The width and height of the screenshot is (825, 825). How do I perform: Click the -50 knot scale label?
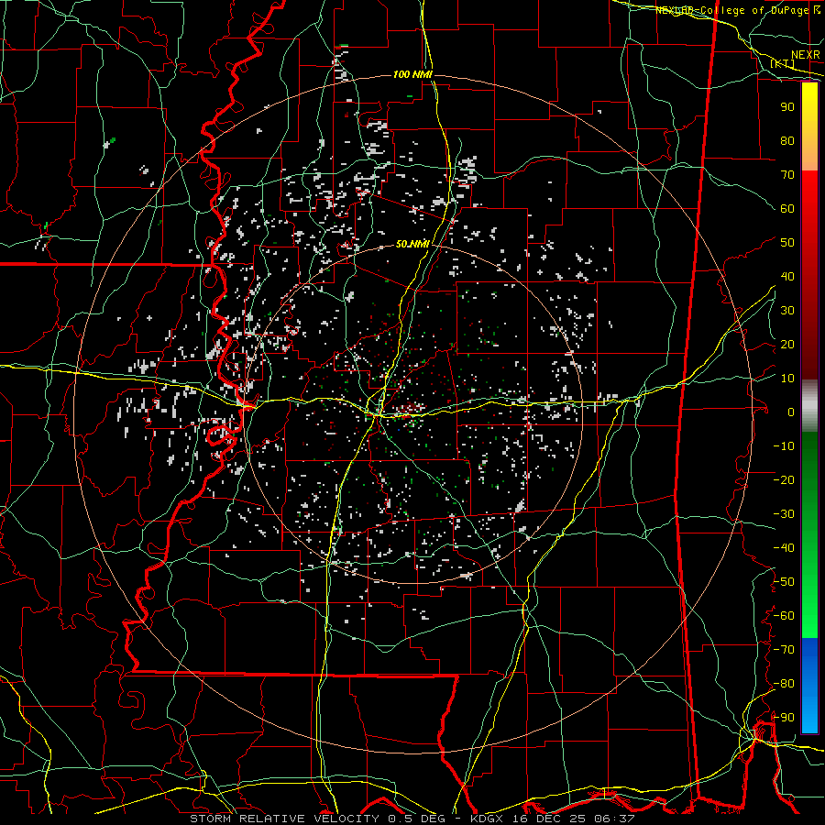coord(784,581)
